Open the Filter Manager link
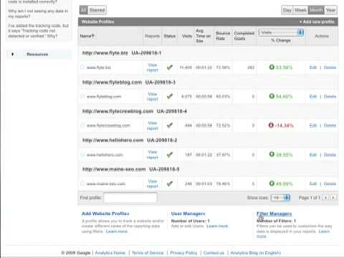This screenshot has width=344, height=258. (274, 214)
